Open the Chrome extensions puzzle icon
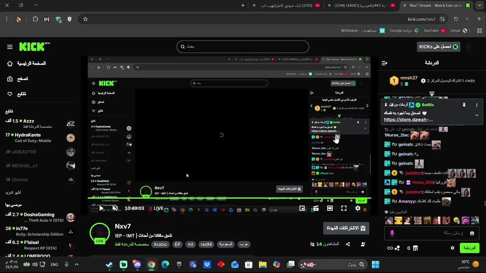 [35, 19]
